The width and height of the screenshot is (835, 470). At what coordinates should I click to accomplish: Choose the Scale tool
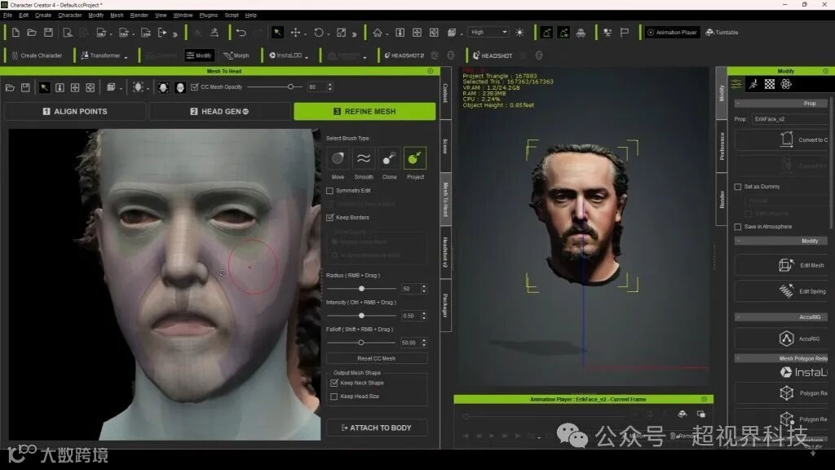pyautogui.click(x=342, y=33)
